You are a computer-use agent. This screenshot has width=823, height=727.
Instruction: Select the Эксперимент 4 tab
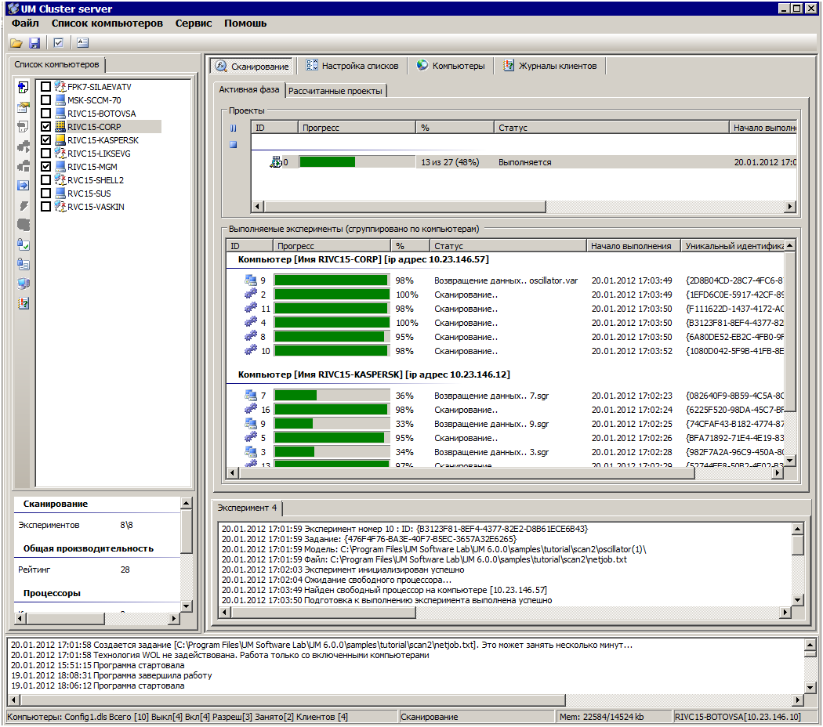pyautogui.click(x=247, y=508)
